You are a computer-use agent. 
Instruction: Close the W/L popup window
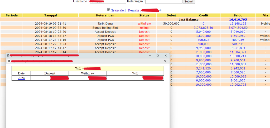tap(166, 56)
